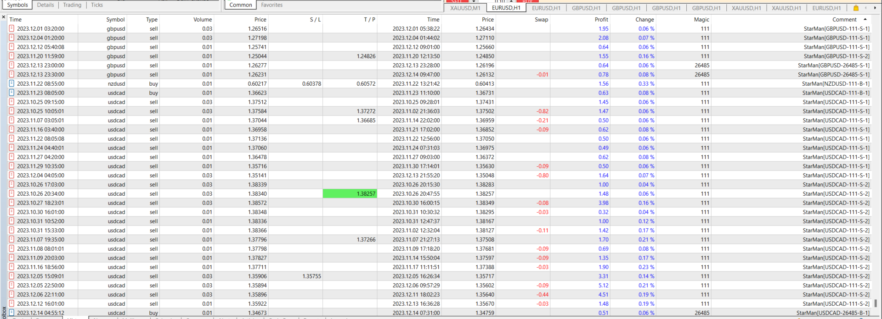
Task: Sort by the Magic column header
Action: (701, 19)
